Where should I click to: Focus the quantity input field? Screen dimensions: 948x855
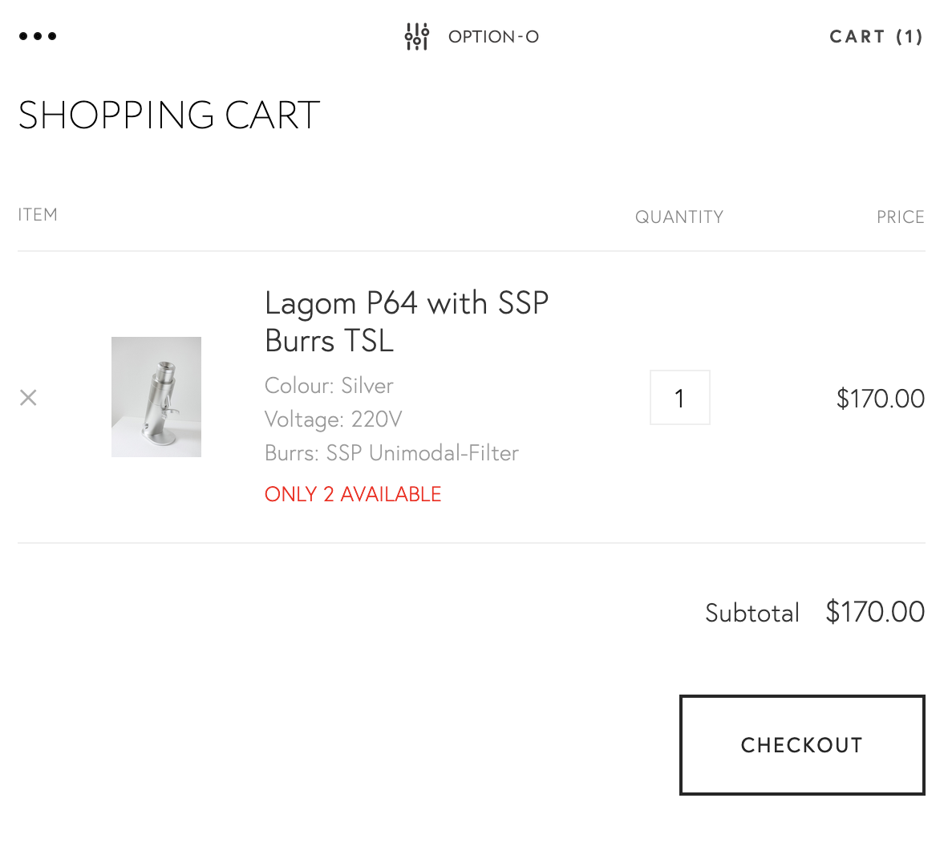[679, 398]
